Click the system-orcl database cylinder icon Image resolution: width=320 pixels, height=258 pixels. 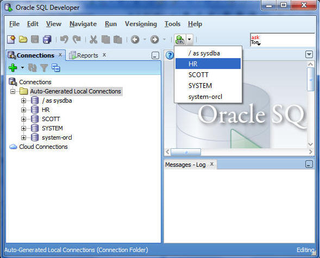click(x=35, y=137)
